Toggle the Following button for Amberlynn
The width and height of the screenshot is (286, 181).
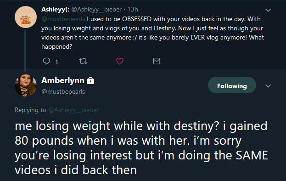click(x=232, y=85)
